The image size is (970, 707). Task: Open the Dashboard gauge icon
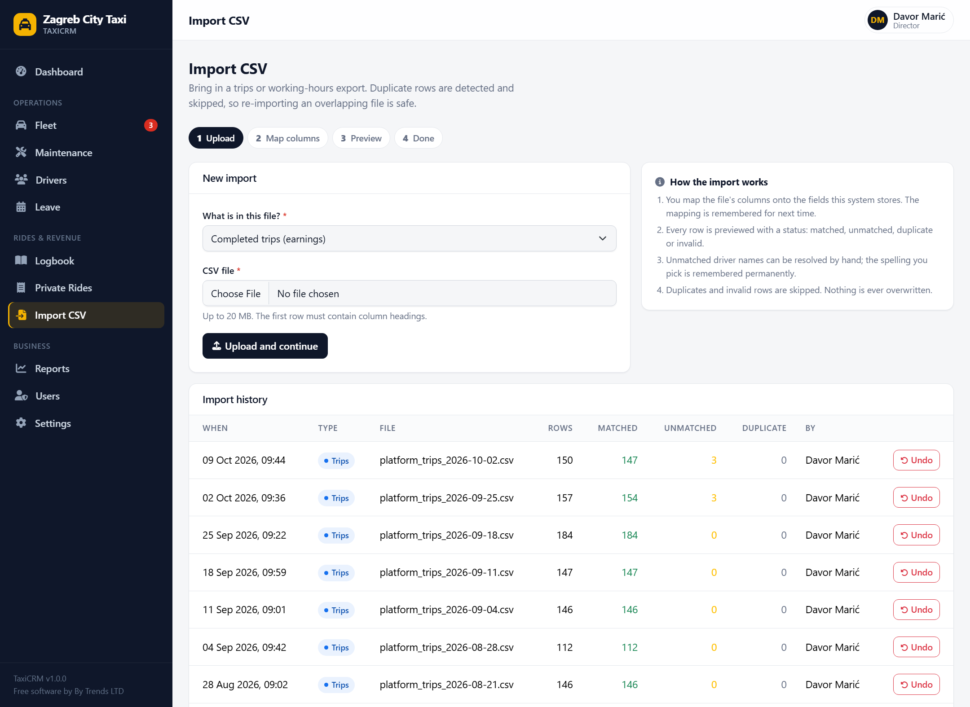point(21,71)
